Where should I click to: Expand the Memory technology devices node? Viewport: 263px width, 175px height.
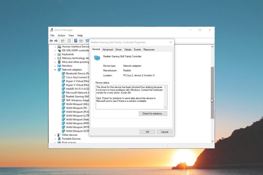click(55, 58)
